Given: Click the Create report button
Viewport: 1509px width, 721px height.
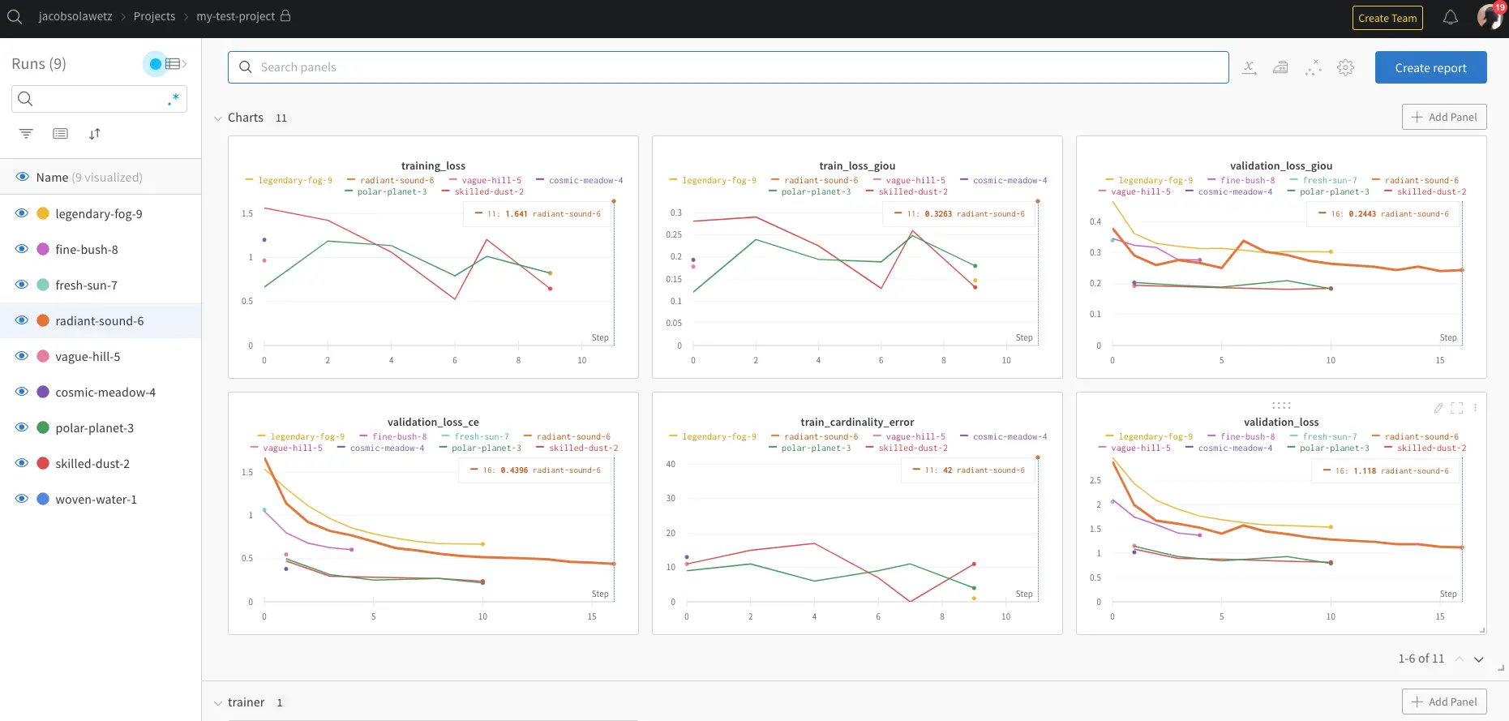Looking at the screenshot, I should click(x=1430, y=67).
